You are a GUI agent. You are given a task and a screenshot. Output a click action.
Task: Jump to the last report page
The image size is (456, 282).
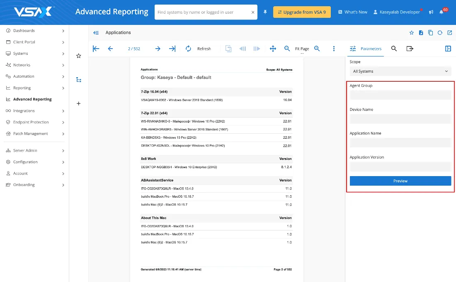pyautogui.click(x=172, y=49)
